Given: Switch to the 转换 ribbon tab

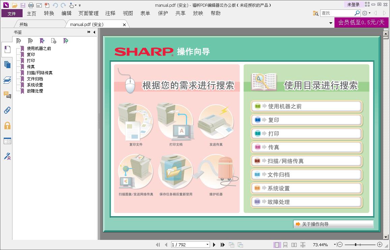Looking at the screenshot, I should pos(49,13).
